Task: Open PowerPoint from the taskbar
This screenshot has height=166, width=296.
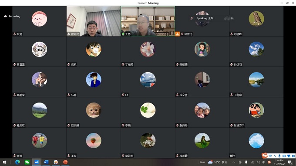Action: click(65, 162)
